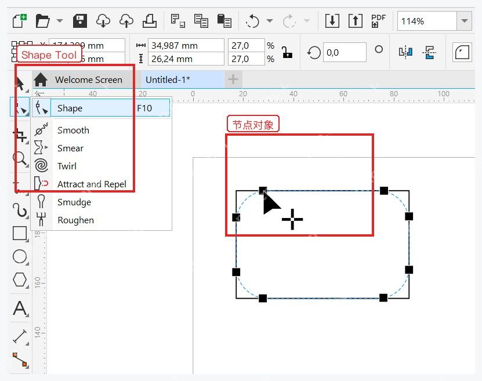
Task: Click the greyed redo arrow
Action: click(x=289, y=21)
